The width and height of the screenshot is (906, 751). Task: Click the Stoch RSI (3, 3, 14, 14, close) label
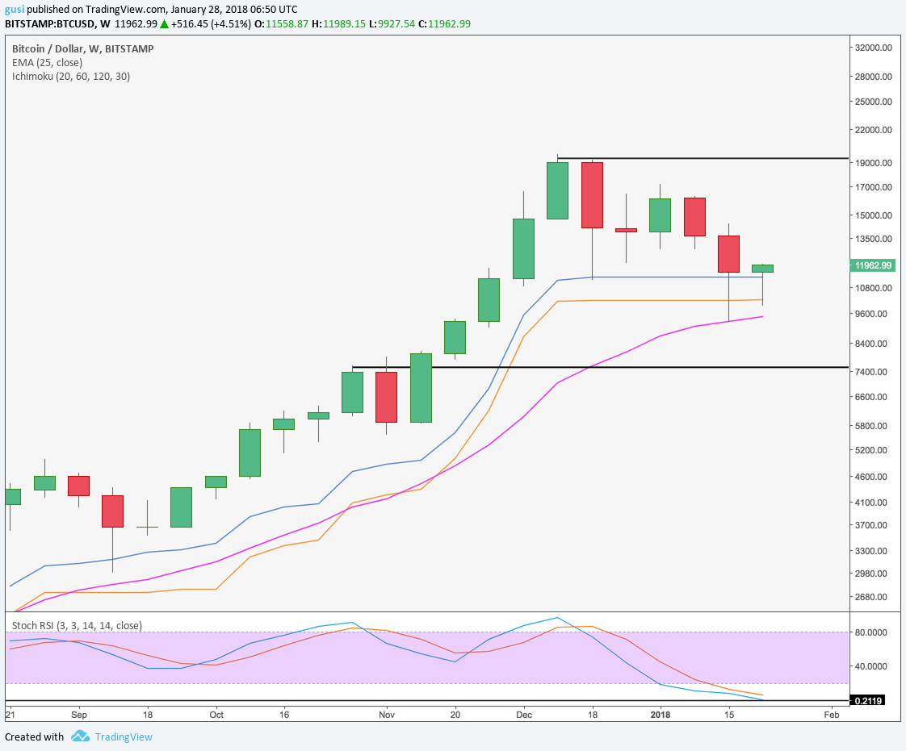[77, 626]
